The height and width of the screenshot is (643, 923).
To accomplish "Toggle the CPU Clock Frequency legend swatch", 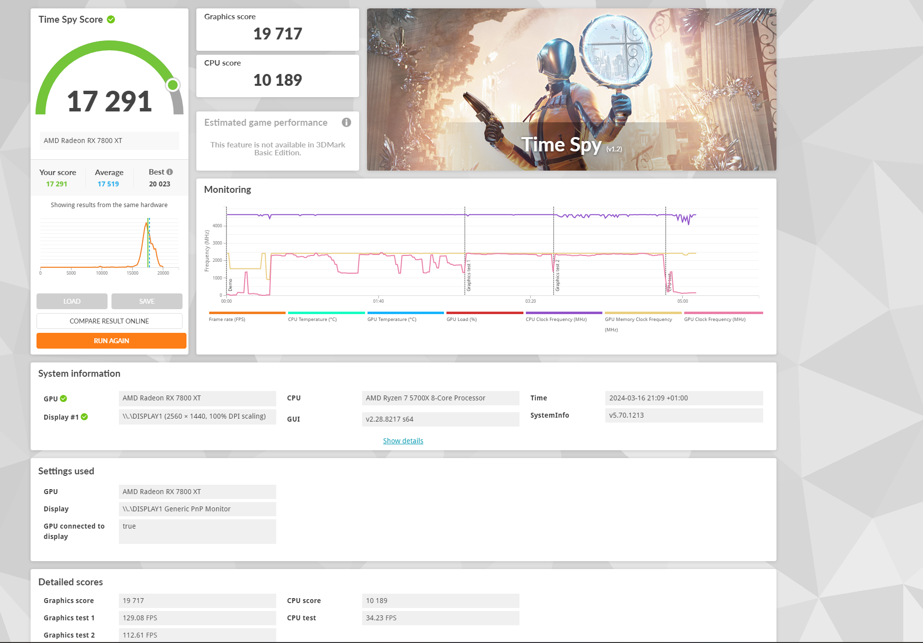I will 564,313.
